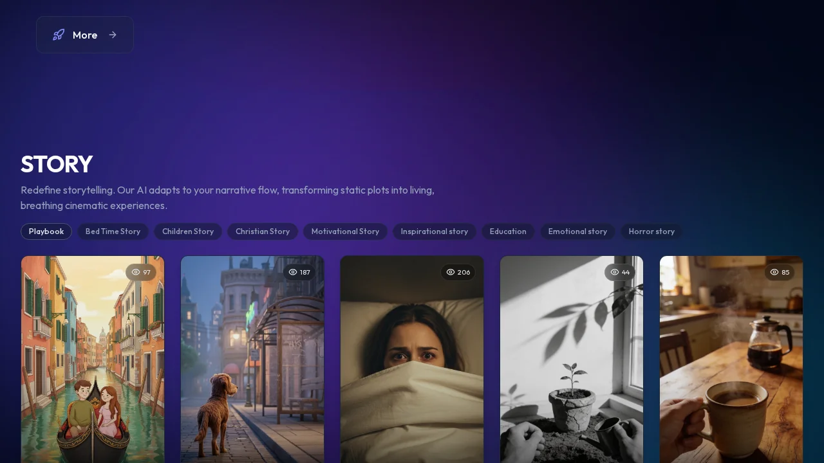
Task: Toggle the Emotional story filter
Action: tap(577, 232)
